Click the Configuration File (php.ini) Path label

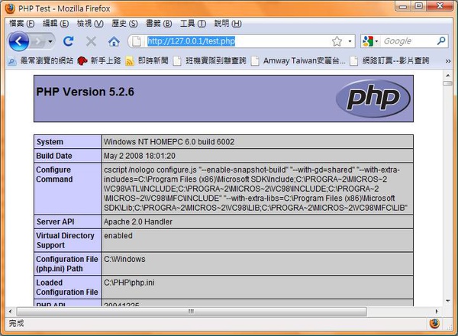67,263
